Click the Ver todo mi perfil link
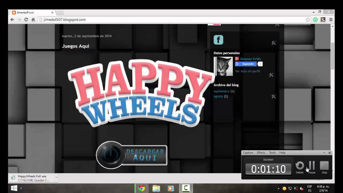Image resolution: width=343 pixels, height=193 pixels. [x=247, y=71]
